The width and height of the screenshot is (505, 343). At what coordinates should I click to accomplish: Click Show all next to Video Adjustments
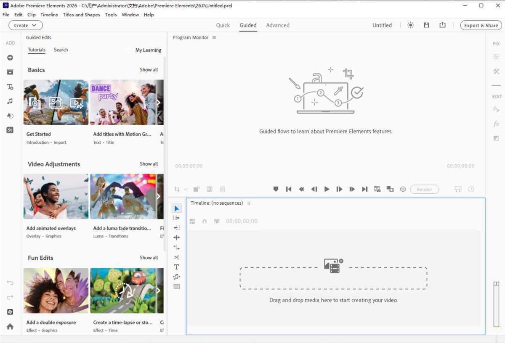(x=149, y=164)
